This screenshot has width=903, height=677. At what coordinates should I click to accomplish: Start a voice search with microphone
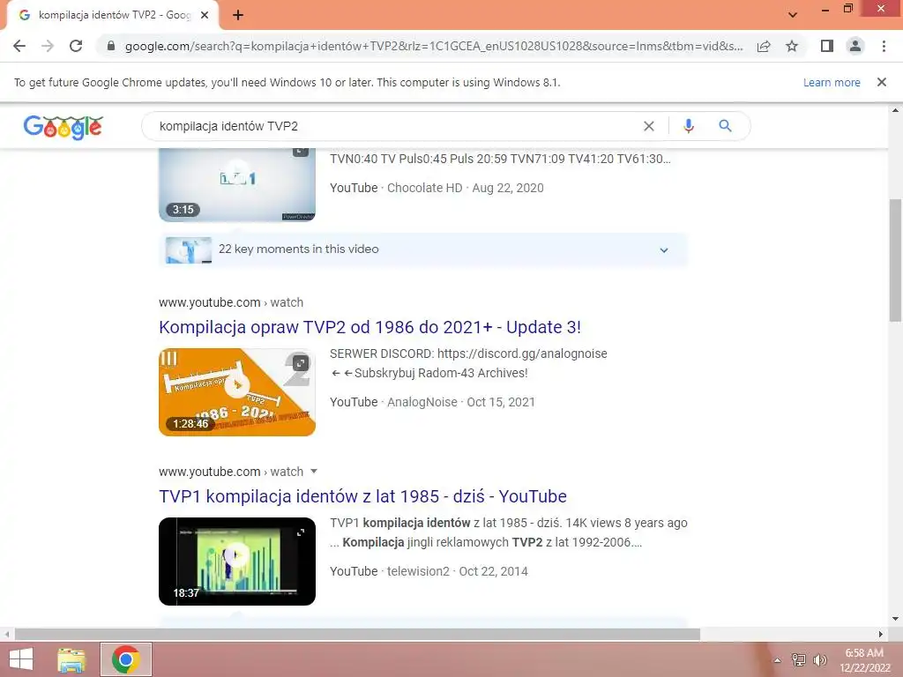point(689,126)
